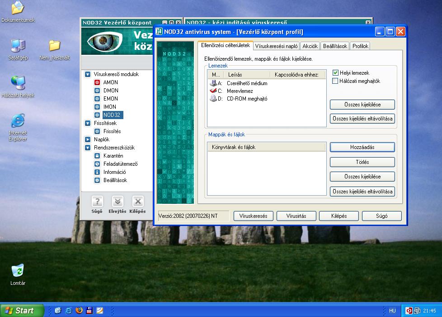This screenshot has width=442, height=317.
Task: Click the Törlés button
Action: point(362,162)
